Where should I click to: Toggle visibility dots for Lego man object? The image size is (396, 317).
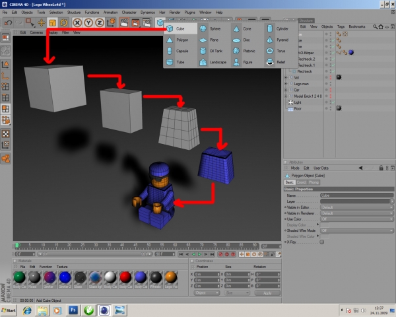pyautogui.click(x=331, y=84)
